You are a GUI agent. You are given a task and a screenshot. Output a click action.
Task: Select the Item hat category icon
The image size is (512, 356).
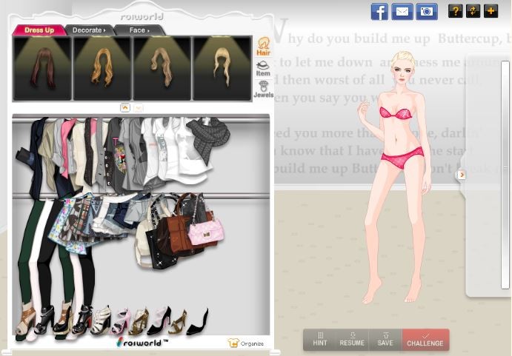263,69
